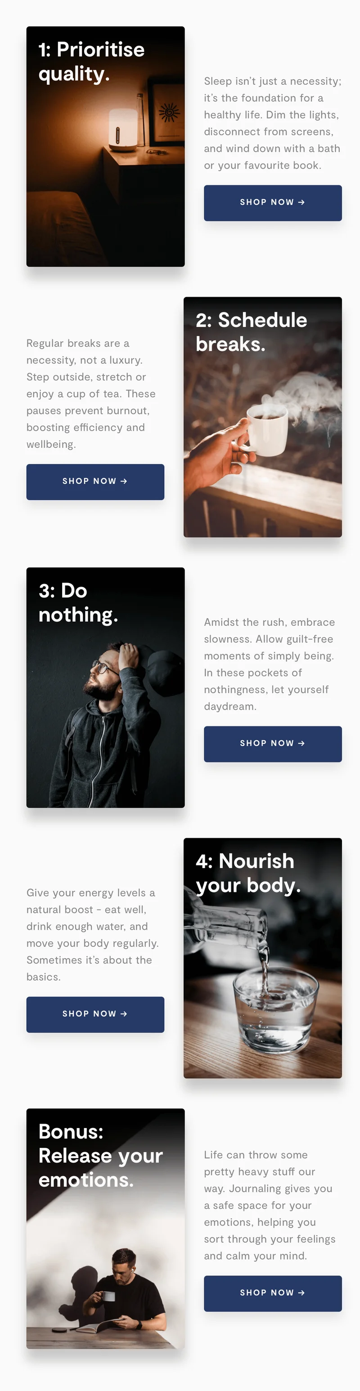Screen dimensions: 360x1391
Task: Click Shop Now button under embrace slowness text
Action: click(x=273, y=744)
